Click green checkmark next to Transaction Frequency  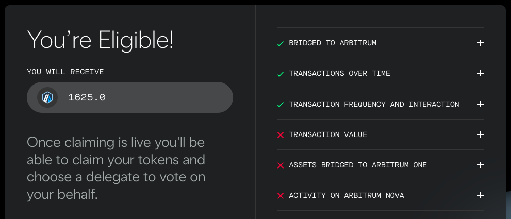click(x=281, y=105)
